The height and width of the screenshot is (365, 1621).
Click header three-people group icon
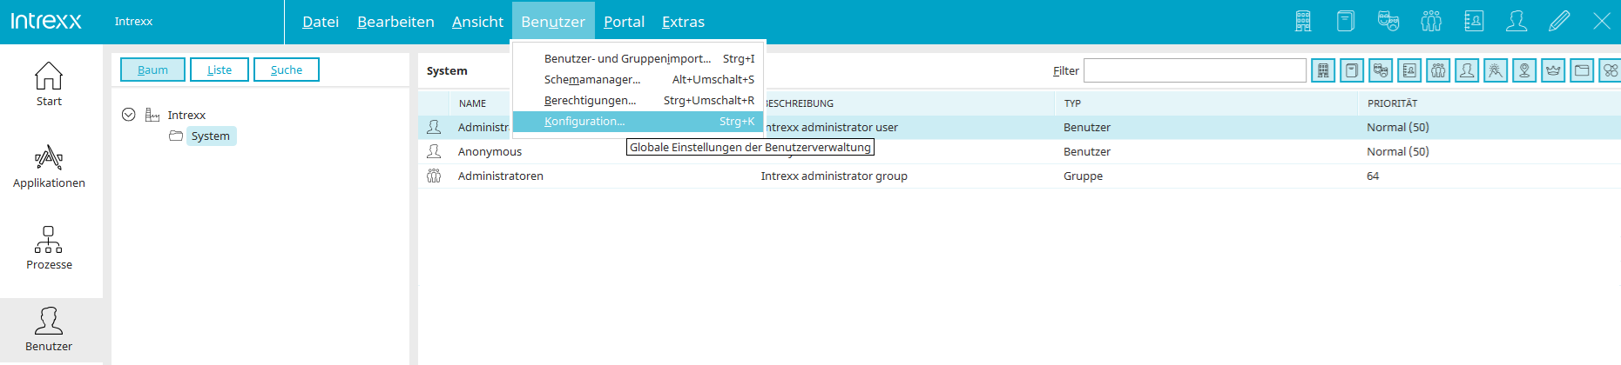[x=1431, y=21]
